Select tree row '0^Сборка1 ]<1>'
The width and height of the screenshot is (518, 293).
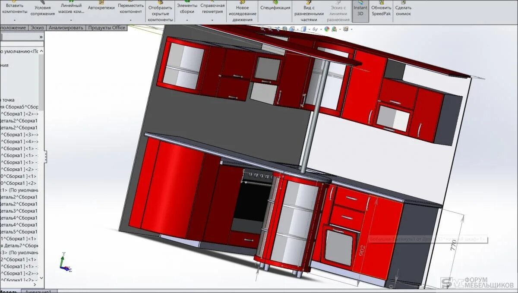pos(19,176)
